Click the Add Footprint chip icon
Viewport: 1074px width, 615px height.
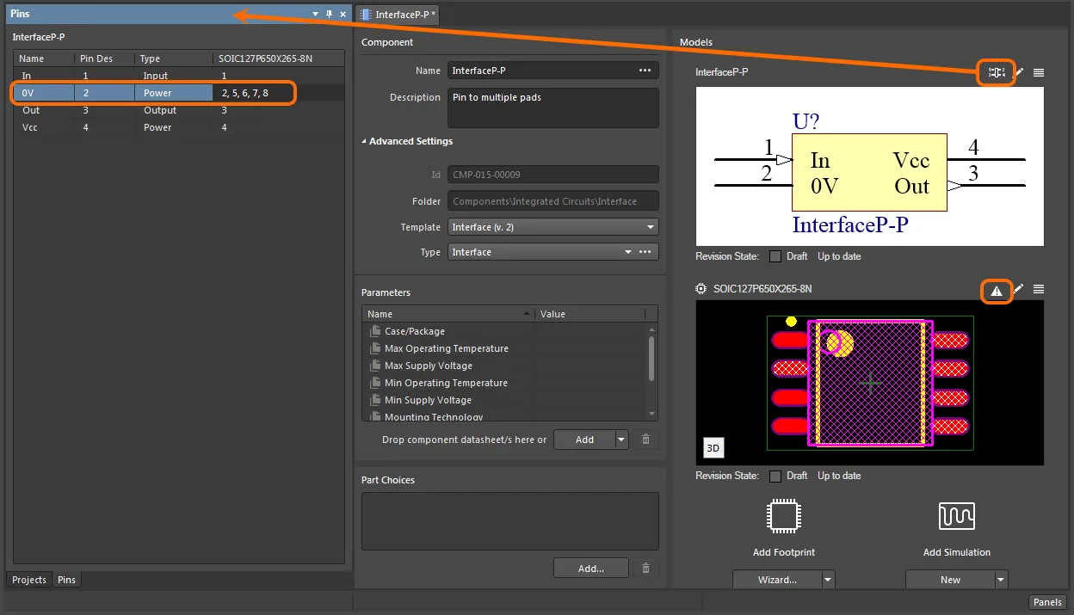coord(783,516)
